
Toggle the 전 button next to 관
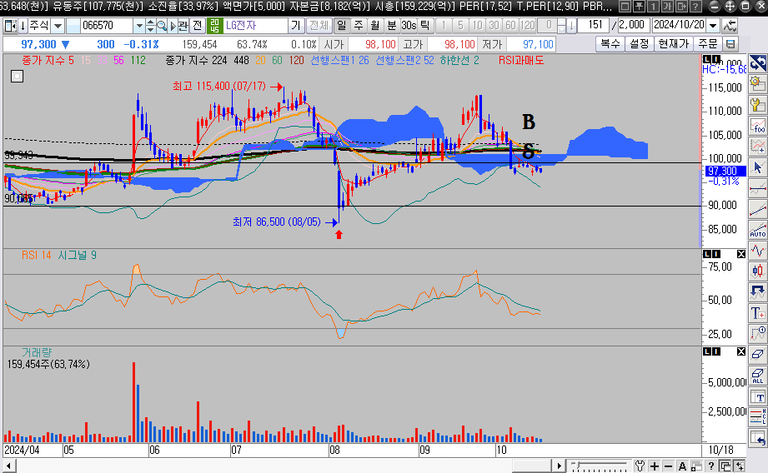click(198, 26)
